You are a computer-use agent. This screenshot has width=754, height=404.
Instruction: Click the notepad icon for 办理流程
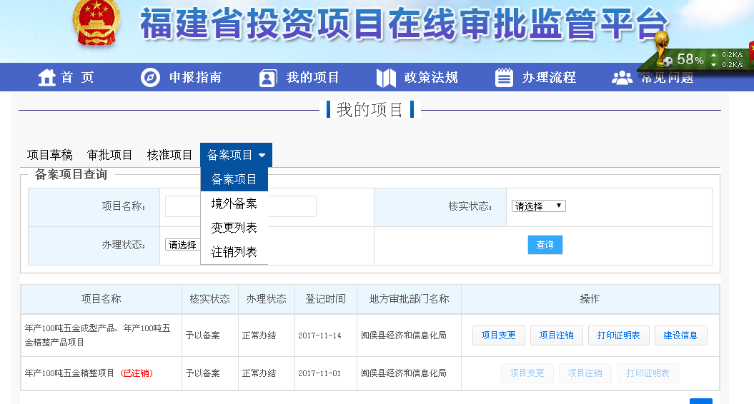(x=504, y=77)
